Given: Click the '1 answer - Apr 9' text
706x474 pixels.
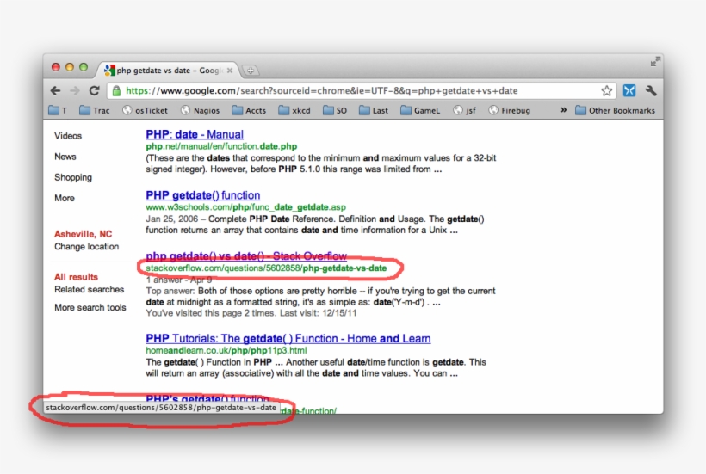Looking at the screenshot, I should coord(179,280).
